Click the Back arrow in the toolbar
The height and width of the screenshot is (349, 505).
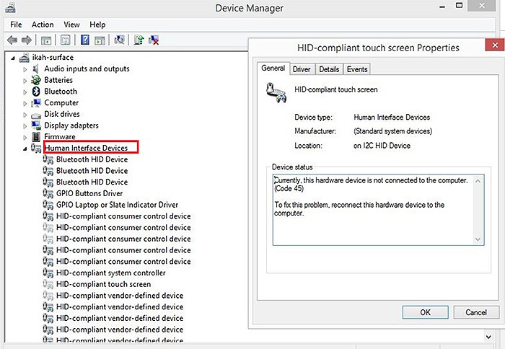point(13,40)
